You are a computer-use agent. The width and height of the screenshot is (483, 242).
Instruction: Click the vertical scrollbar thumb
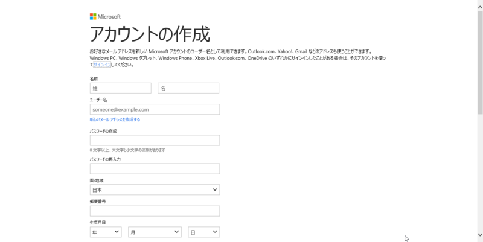click(x=480, y=62)
